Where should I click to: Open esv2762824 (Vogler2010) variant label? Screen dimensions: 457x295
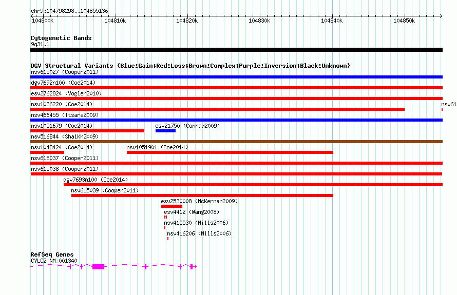(x=66, y=93)
